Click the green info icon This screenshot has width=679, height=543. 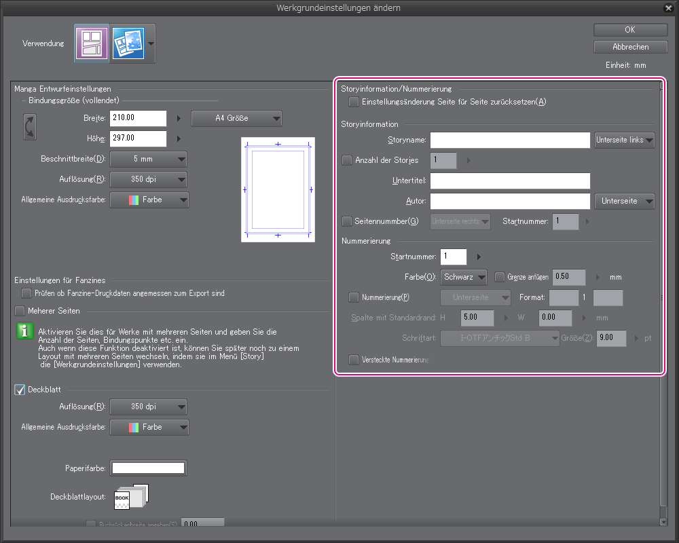(x=25, y=331)
